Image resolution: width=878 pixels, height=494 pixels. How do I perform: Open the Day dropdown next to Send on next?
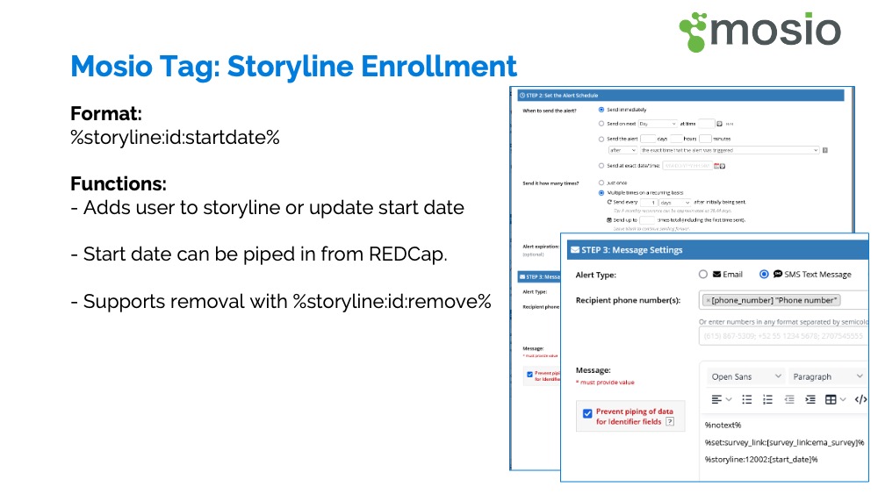pos(658,124)
